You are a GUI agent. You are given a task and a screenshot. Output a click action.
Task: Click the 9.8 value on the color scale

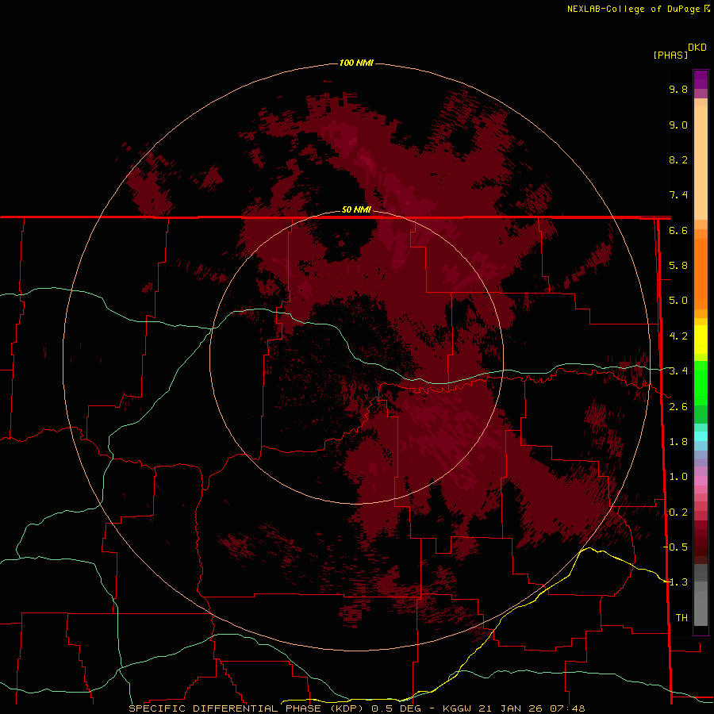678,89
